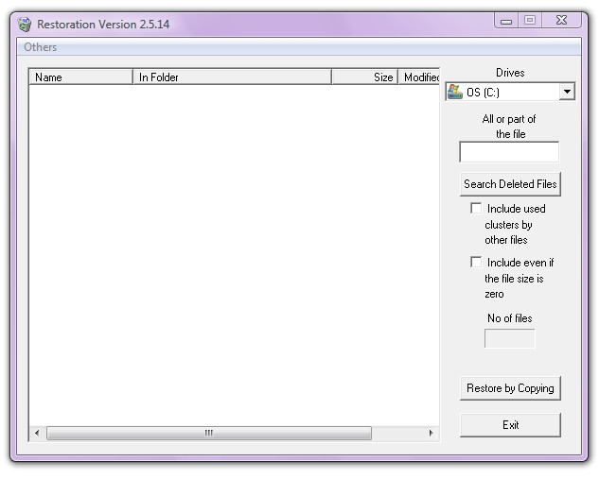Click the No of files field
This screenshot has width=599, height=479.
(509, 338)
